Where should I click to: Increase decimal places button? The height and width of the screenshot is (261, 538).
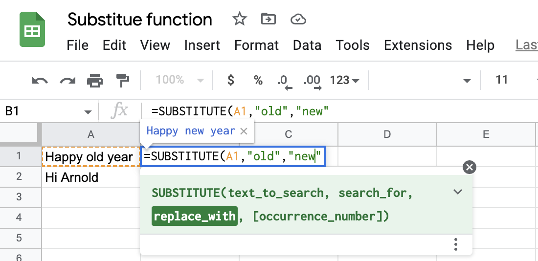312,81
